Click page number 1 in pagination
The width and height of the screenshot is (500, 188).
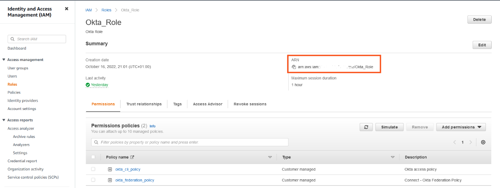[x=463, y=142]
